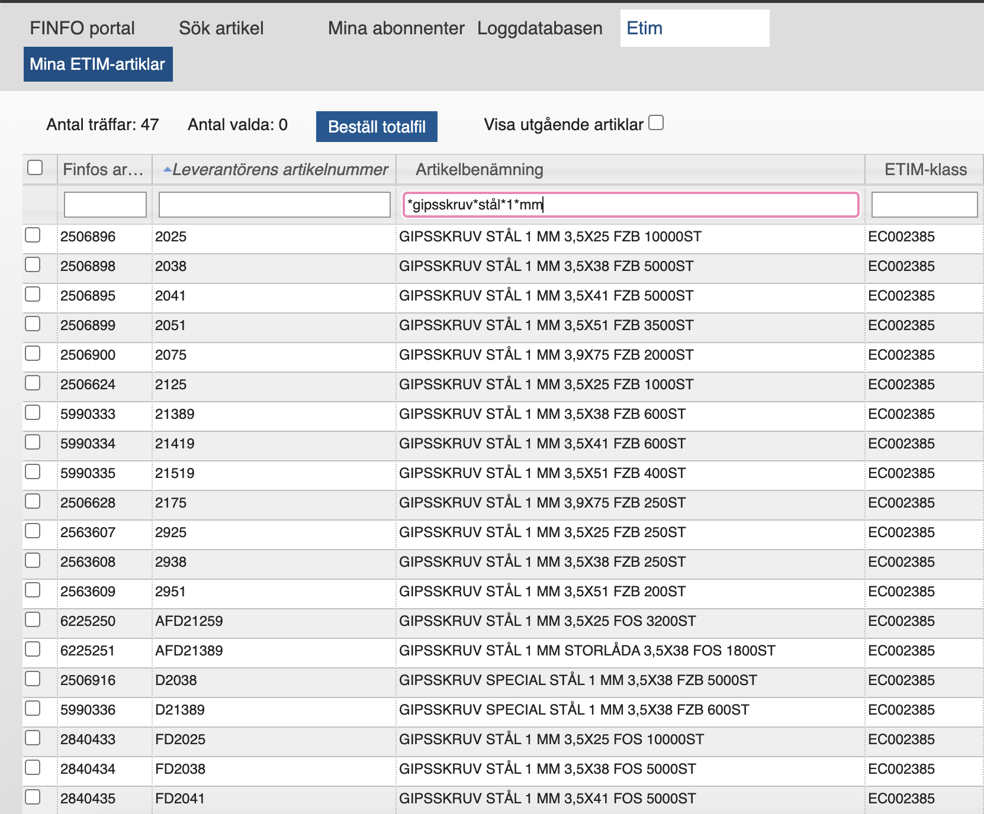Image resolution: width=984 pixels, height=814 pixels.
Task: Select checkbox for row AFD21259
Action: [x=33, y=620]
